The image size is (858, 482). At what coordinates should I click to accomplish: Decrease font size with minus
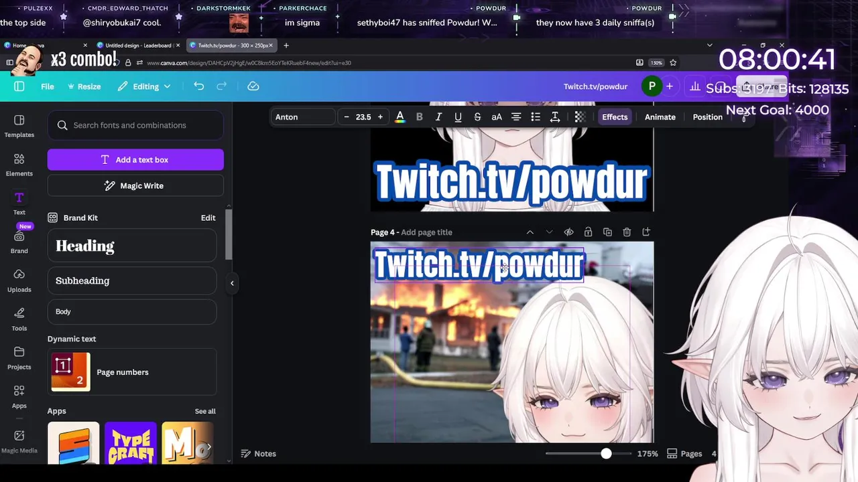pos(346,117)
